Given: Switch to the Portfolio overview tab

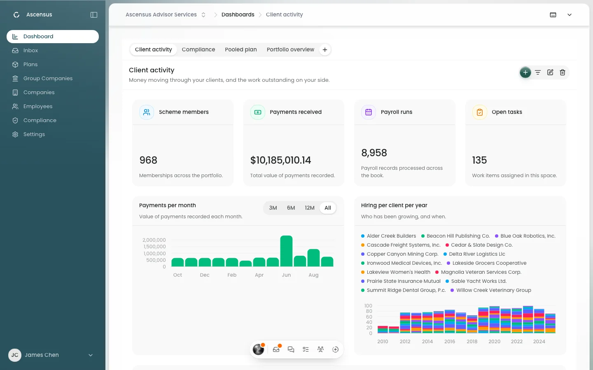Looking at the screenshot, I should tap(290, 50).
